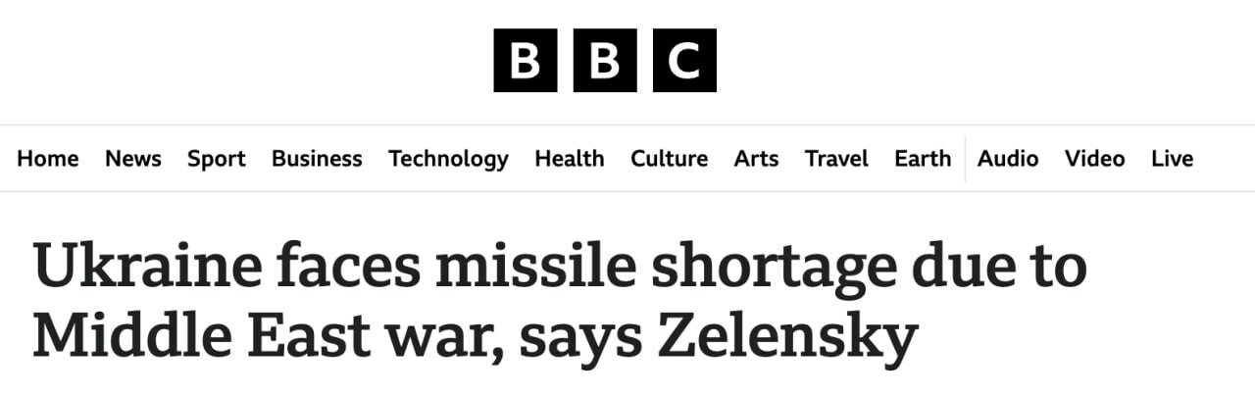Image resolution: width=1255 pixels, height=396 pixels.
Task: Go to the Earth section
Action: pyautogui.click(x=923, y=159)
